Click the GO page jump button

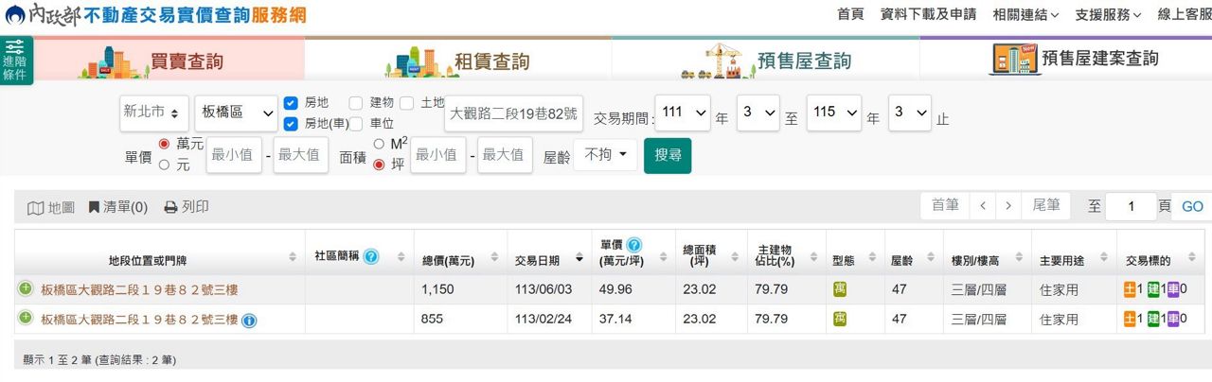1192,207
